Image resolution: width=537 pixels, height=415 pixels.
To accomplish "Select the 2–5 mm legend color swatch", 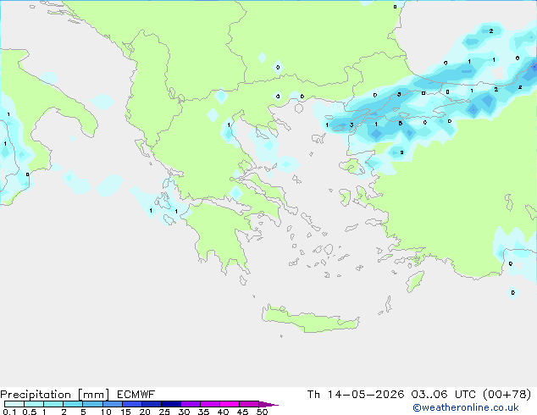I will click(73, 404).
